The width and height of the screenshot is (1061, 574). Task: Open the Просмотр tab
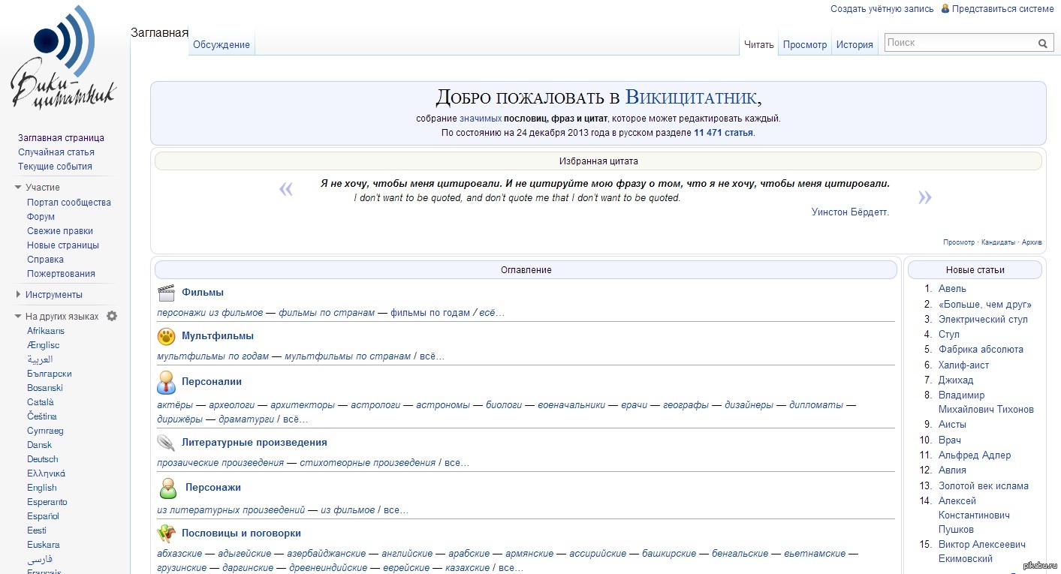[x=804, y=45]
